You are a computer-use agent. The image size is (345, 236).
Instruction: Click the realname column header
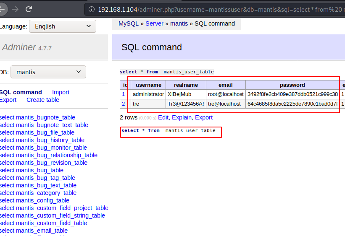coord(186,85)
